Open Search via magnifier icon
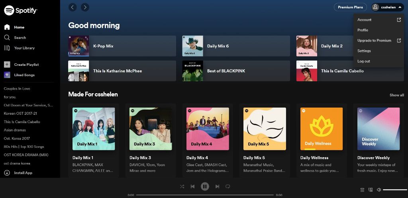The height and width of the screenshot is (198, 408). [7, 37]
